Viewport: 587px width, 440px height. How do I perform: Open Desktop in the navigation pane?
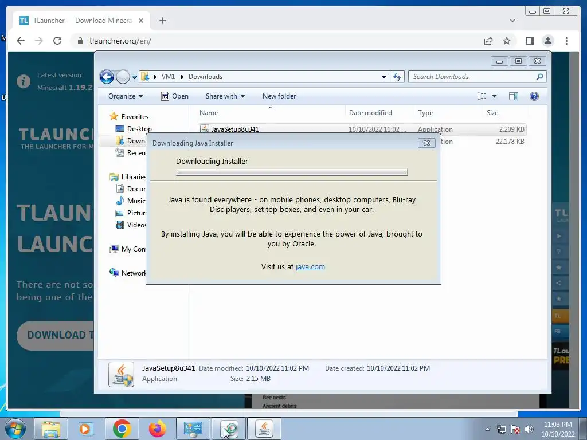(134, 129)
